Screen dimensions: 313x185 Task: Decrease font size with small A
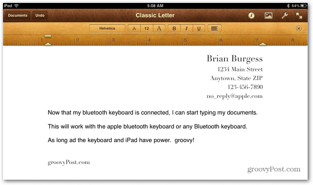tap(134, 28)
